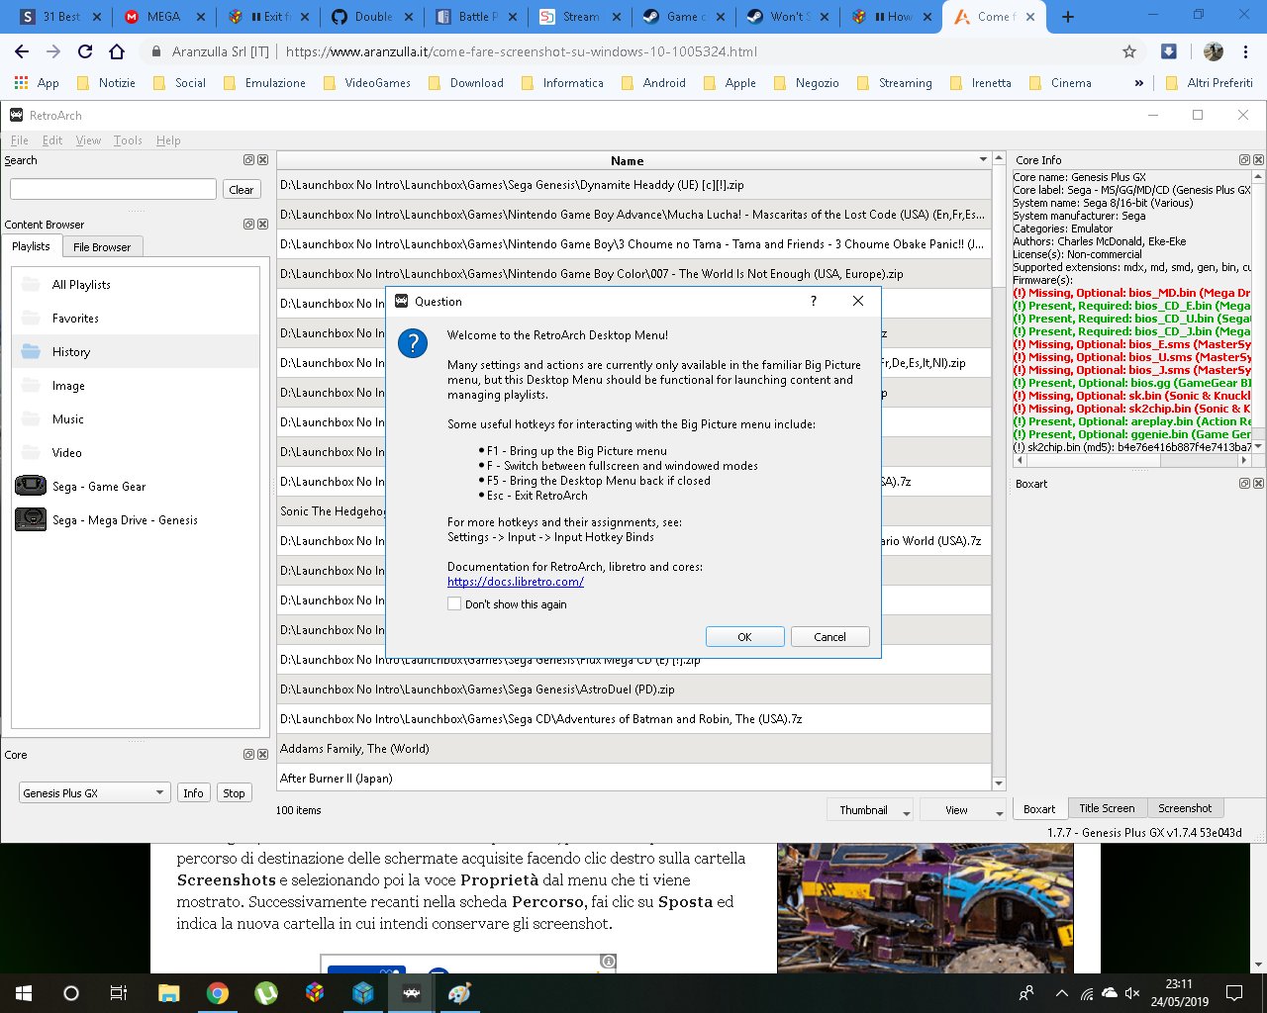Open File Explorer from the taskbar
Viewport: 1267px width, 1013px height.
(168, 993)
